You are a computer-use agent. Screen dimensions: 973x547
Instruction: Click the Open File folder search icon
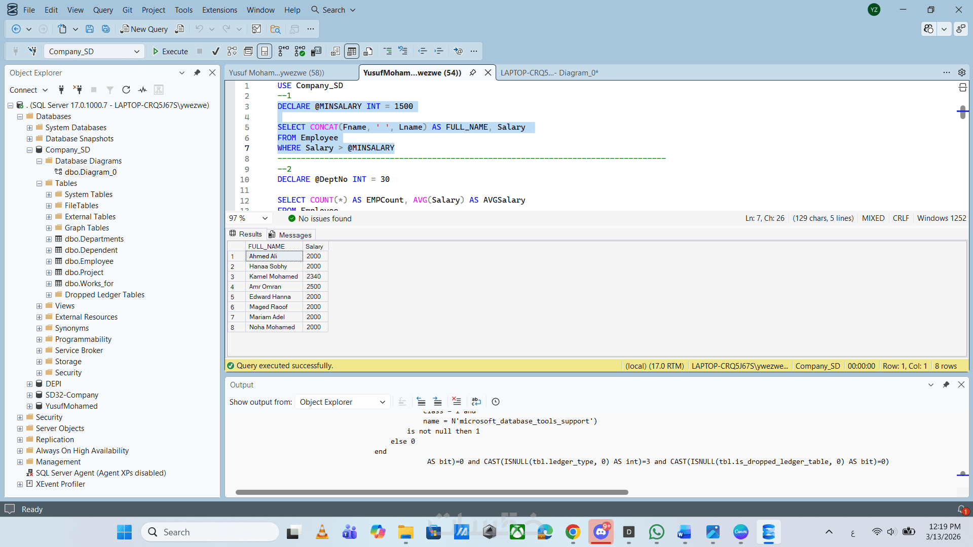[x=275, y=29]
